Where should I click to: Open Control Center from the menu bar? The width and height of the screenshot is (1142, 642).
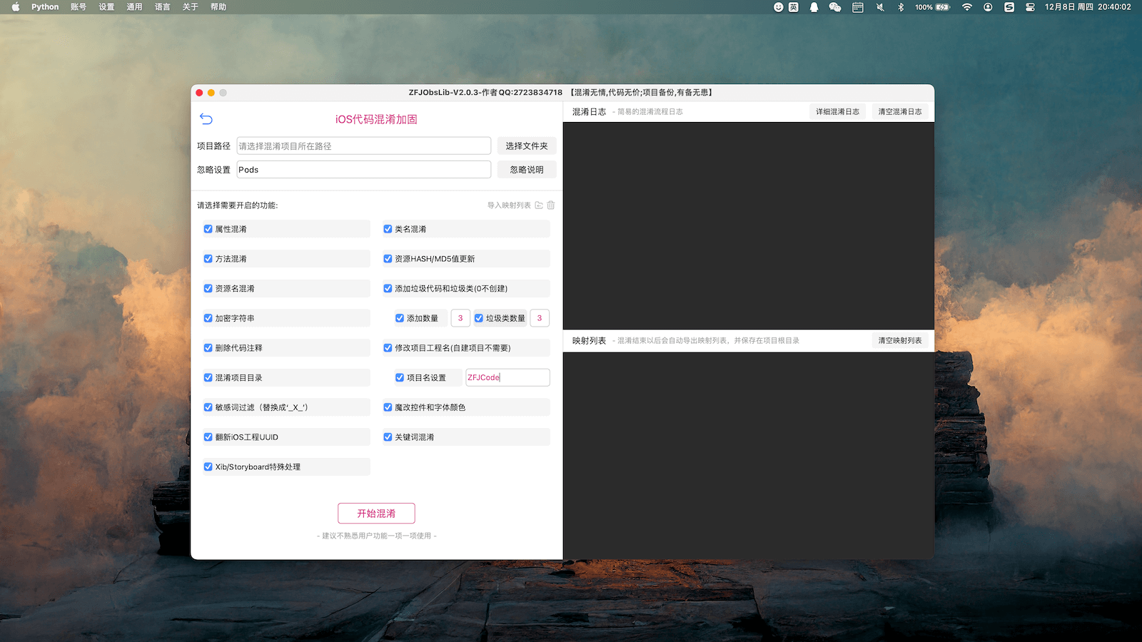tap(1030, 7)
